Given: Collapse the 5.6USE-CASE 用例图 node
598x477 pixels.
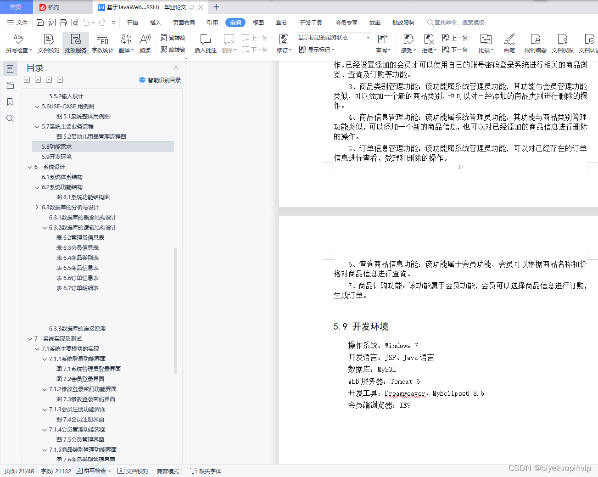Looking at the screenshot, I should coord(37,107).
